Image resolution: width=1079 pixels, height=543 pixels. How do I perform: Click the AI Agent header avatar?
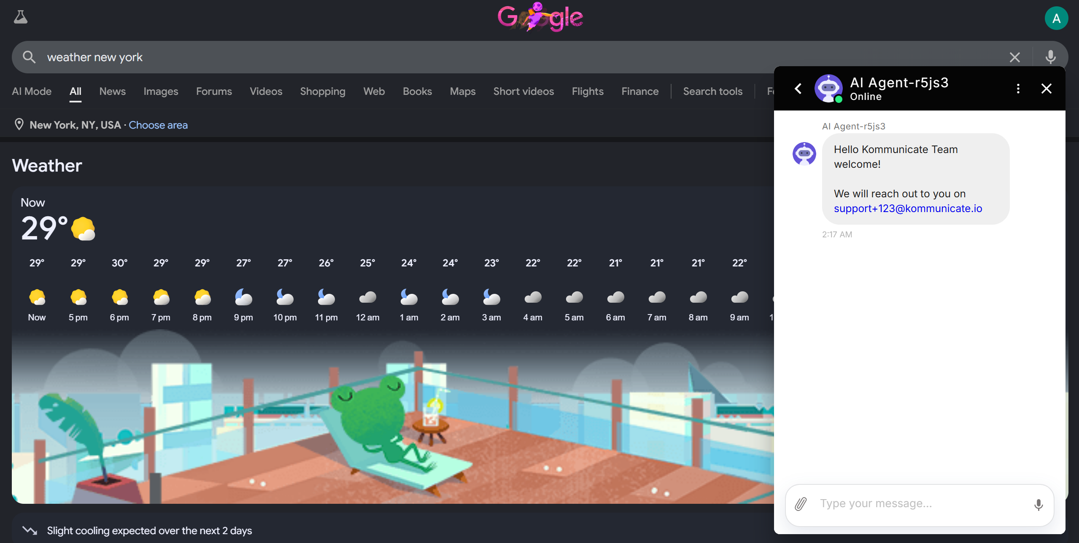pos(828,89)
